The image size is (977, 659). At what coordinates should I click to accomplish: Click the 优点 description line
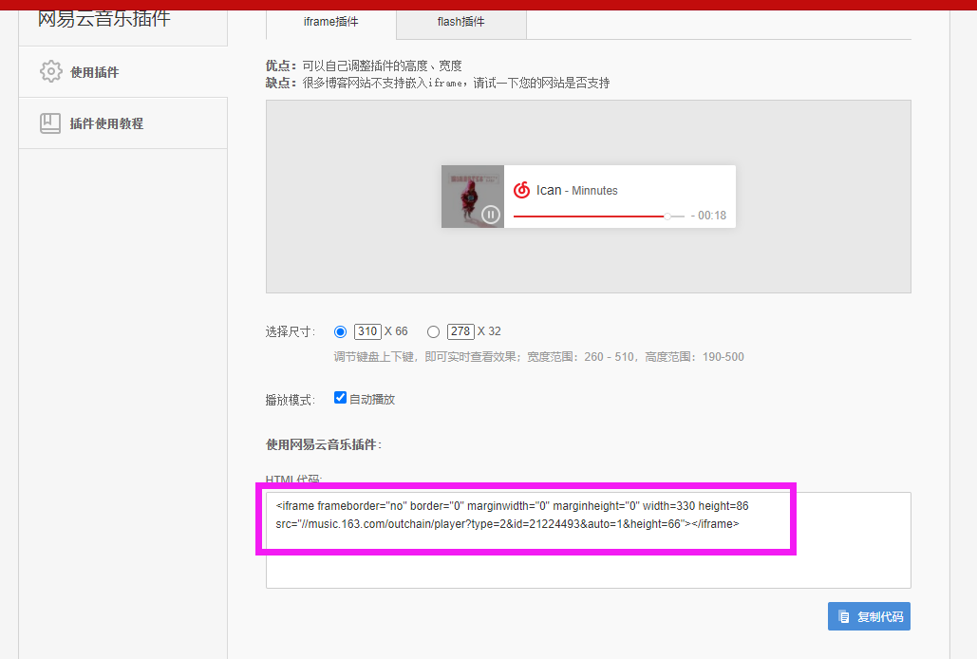[364, 66]
